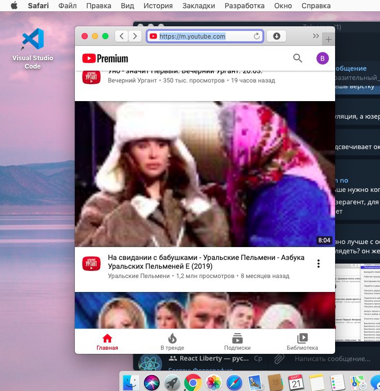Switch to Библиотека tab
Viewport: 380px width, 391px height.
302,341
